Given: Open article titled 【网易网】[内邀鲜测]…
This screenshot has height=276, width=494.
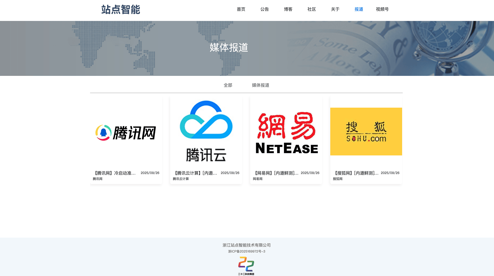Looking at the screenshot, I should pos(276,173).
